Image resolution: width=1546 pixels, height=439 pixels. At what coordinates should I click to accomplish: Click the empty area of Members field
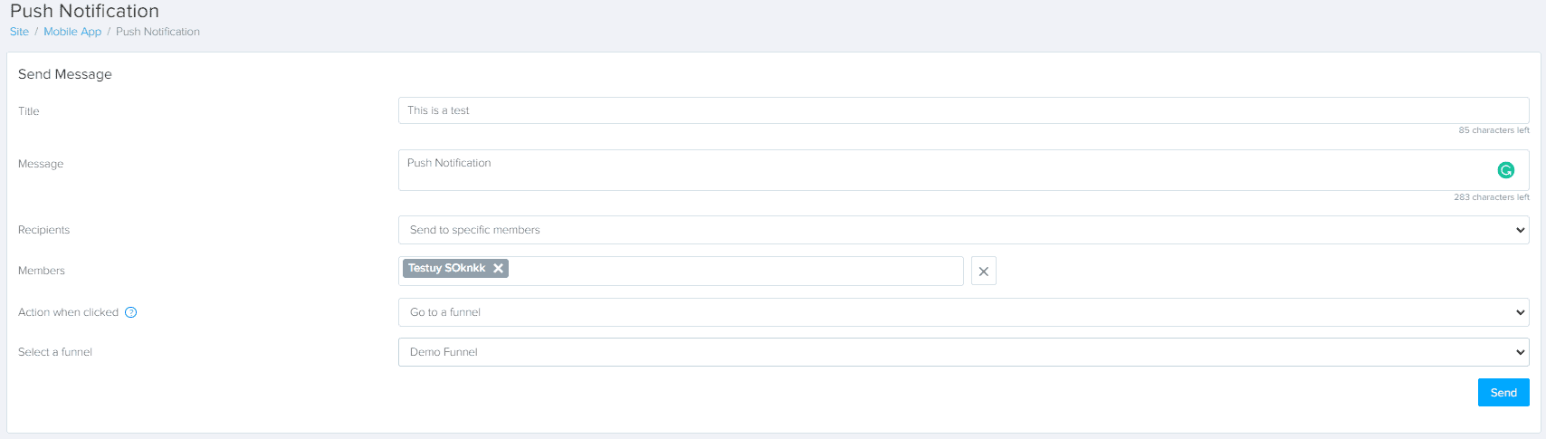(733, 271)
